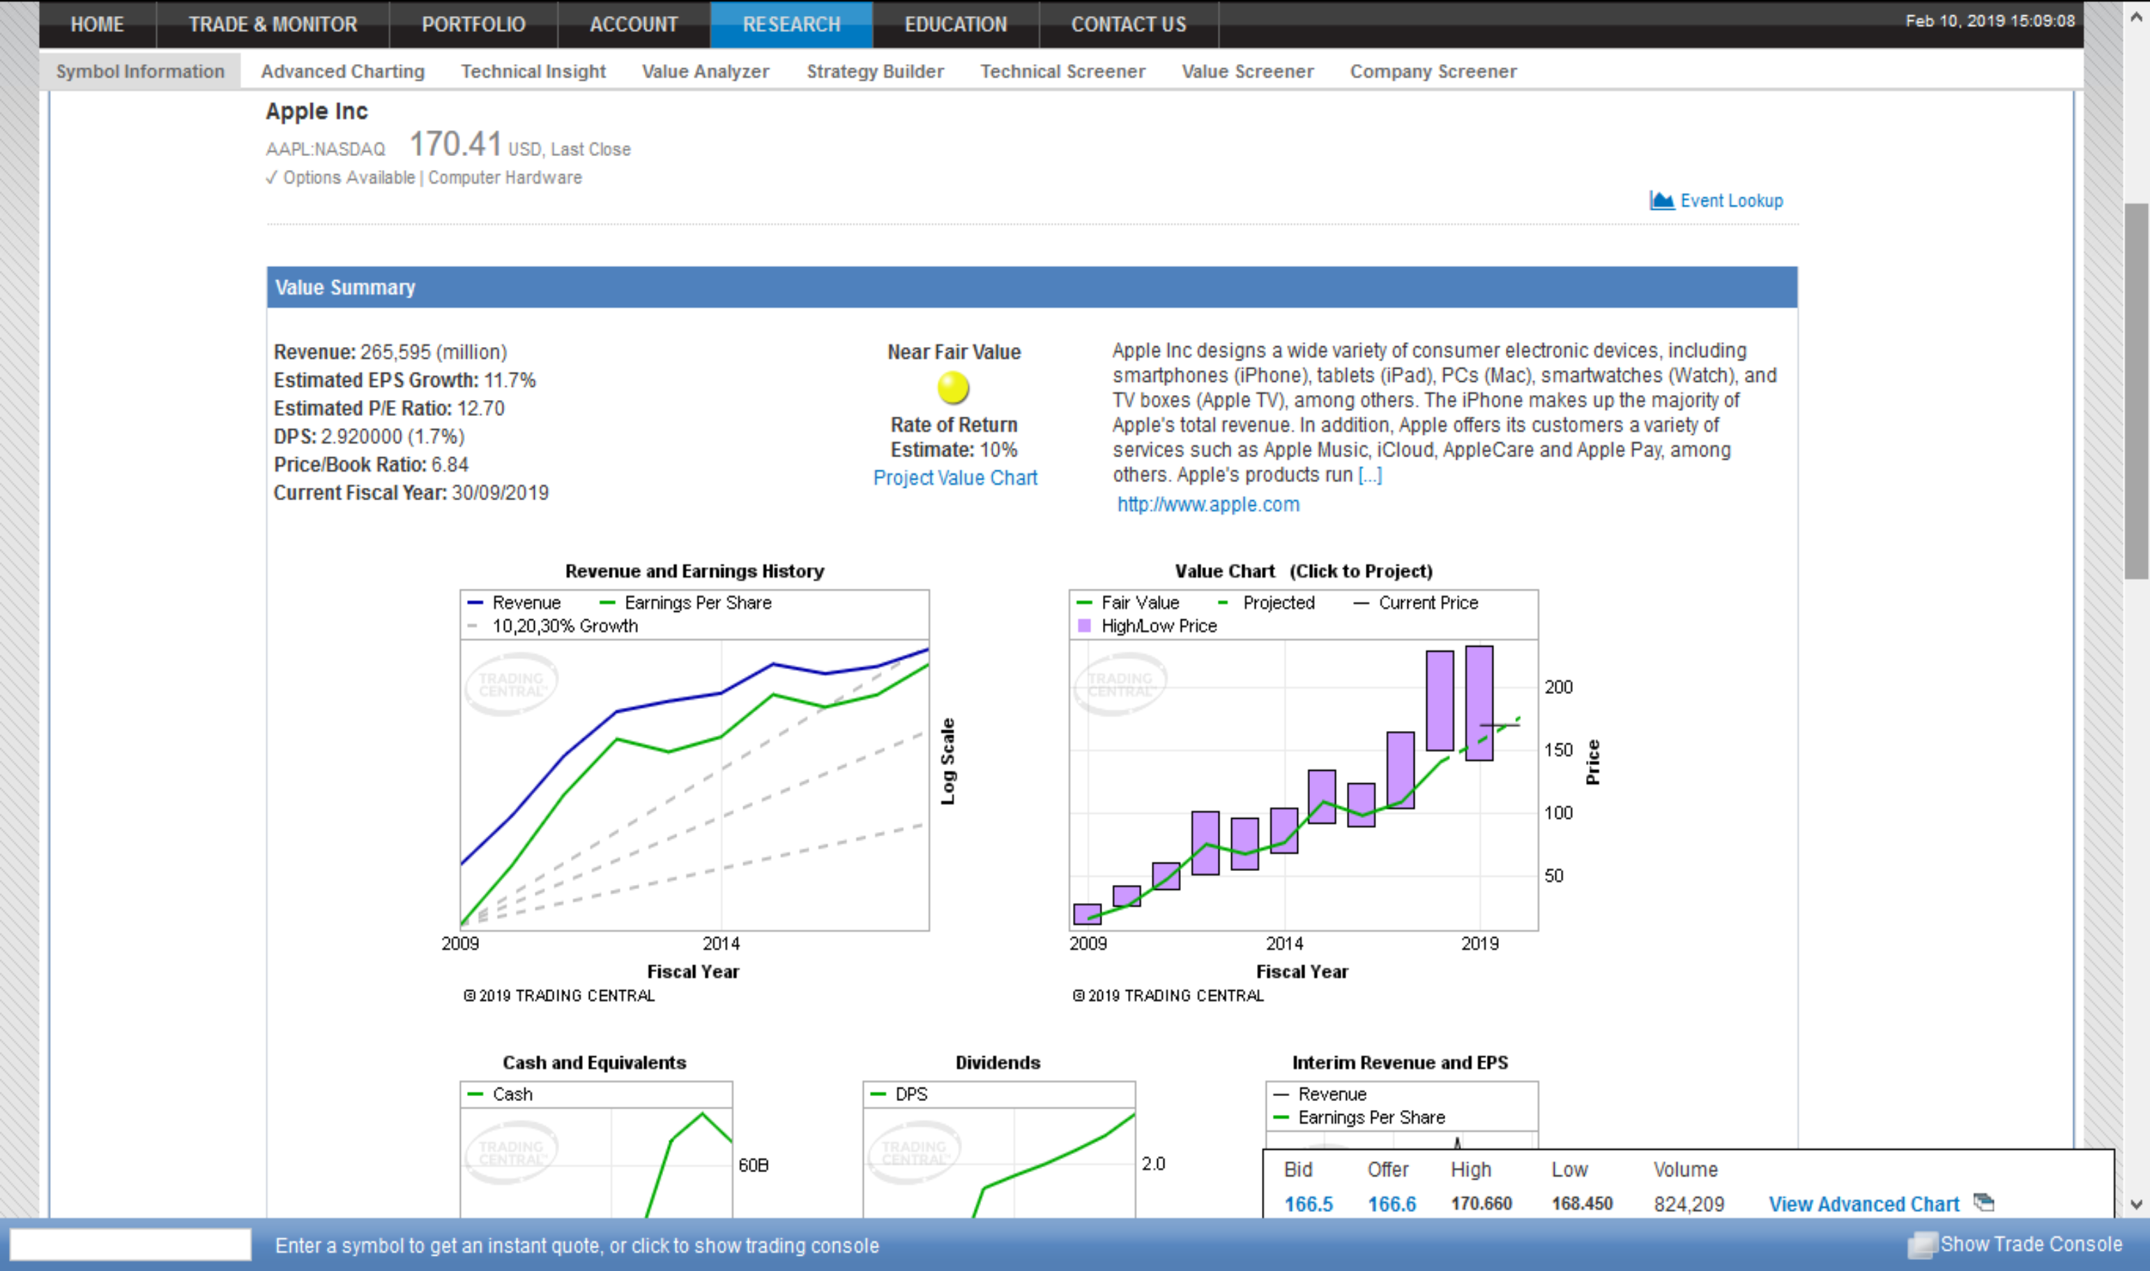Screen dimensions: 2150x1271
Task: Click the High value 170.660
Action: click(1481, 1203)
